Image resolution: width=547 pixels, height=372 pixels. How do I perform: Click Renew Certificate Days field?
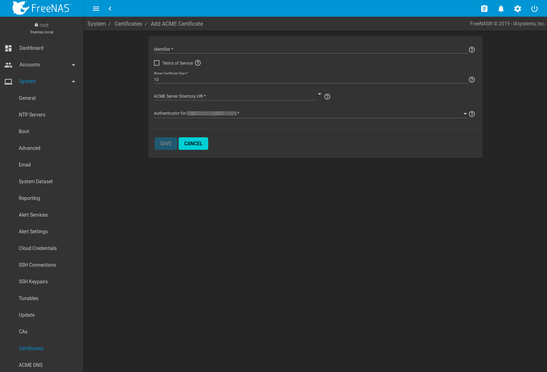tap(311, 80)
